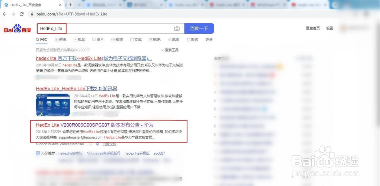Click the 百度一下 search button
Viewport: 380px width, 186px height.
199,28
